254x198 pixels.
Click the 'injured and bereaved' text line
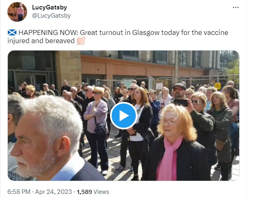(41, 41)
